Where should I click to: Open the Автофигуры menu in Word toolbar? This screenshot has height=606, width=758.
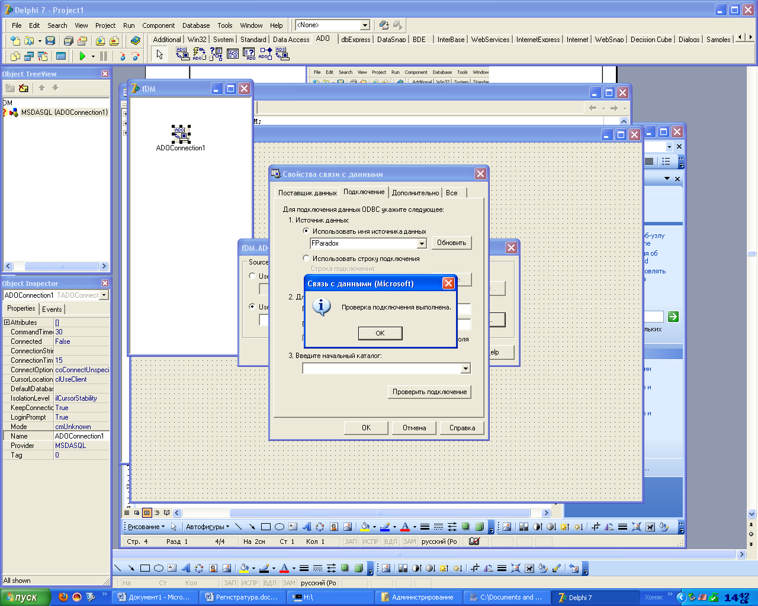pos(208,527)
